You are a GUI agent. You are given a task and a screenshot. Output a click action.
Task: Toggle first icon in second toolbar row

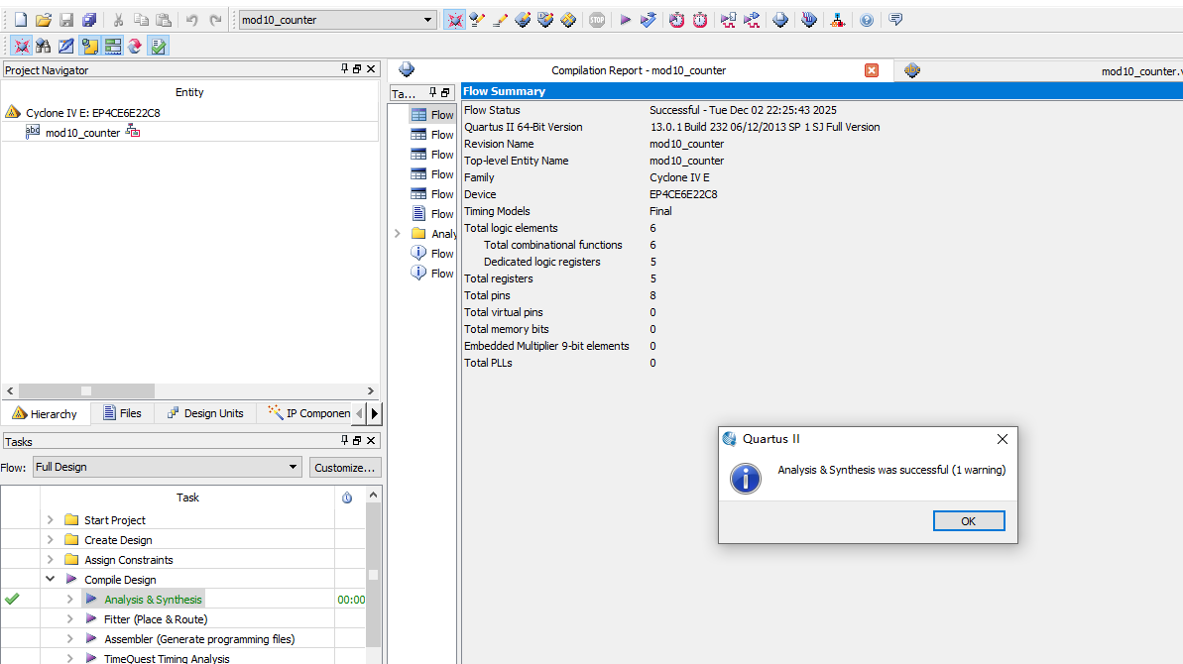21,46
